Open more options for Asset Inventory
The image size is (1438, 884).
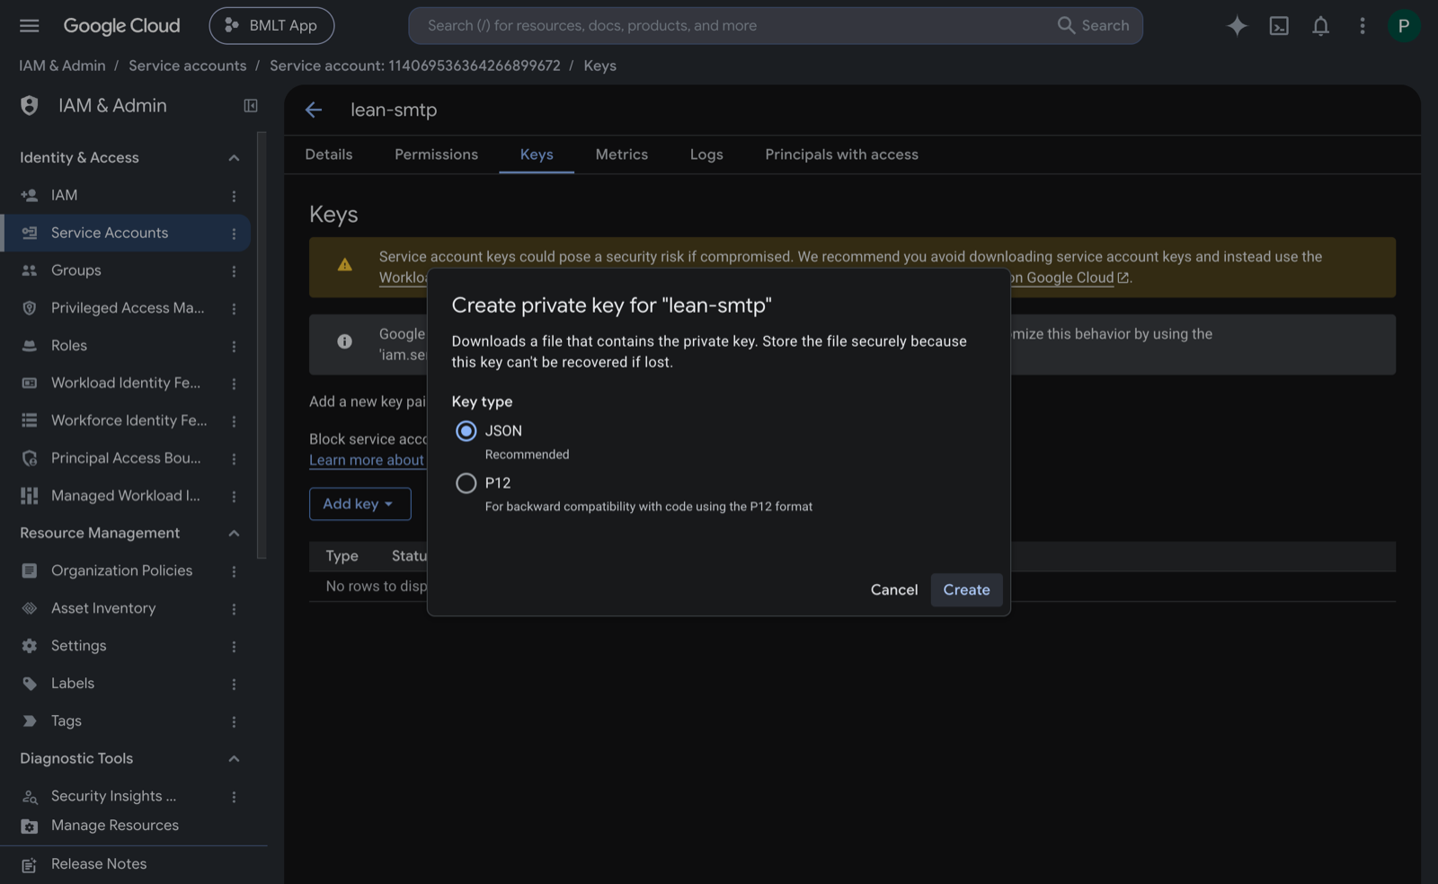[x=234, y=609]
